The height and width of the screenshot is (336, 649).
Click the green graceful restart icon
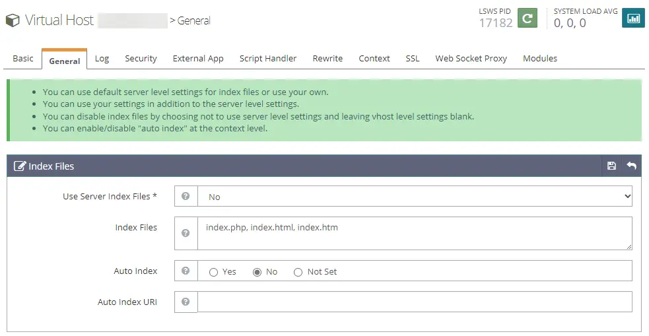[526, 18]
